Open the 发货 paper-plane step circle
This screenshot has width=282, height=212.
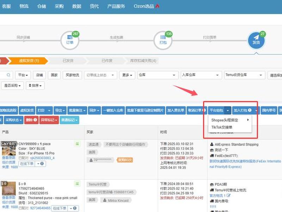coord(256,41)
